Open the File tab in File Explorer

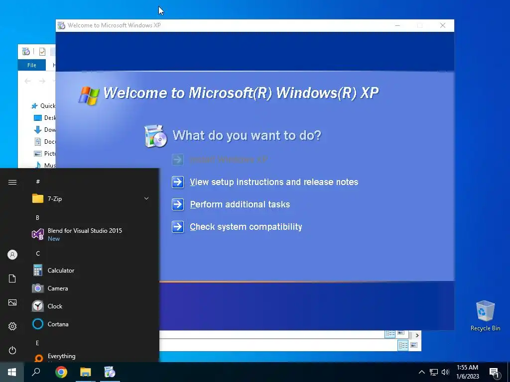pos(31,65)
